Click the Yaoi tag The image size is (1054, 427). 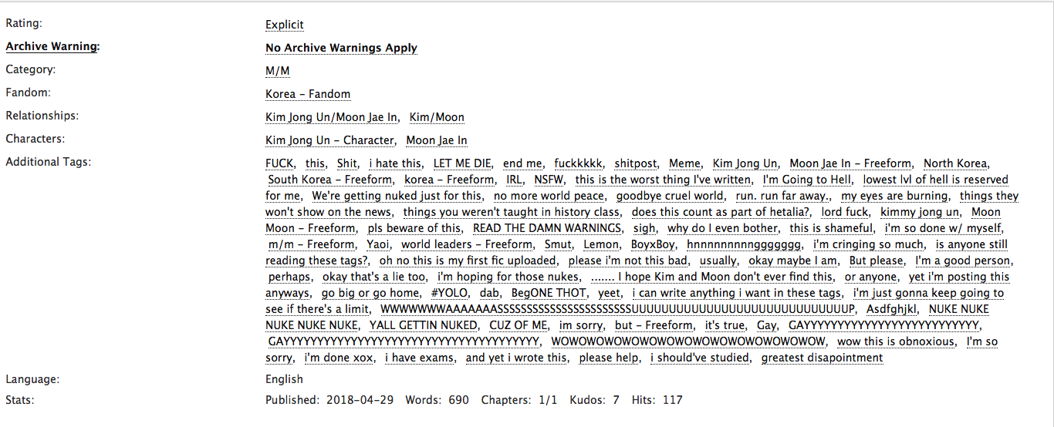(x=379, y=244)
